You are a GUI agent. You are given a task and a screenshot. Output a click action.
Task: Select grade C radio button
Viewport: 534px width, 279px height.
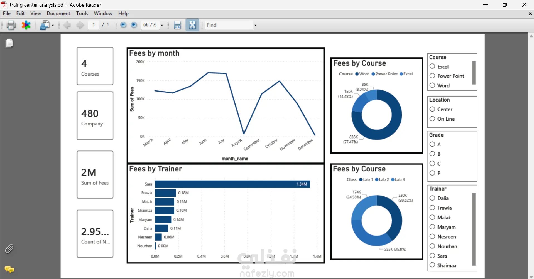coord(432,163)
